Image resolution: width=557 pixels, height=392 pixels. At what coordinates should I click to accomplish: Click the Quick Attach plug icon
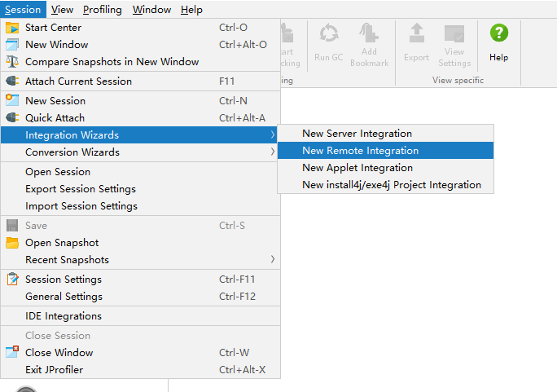coord(12,118)
